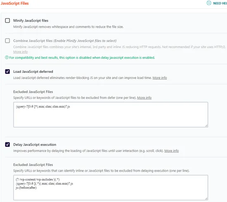
Task: Toggle the Combine JavaScript files checkbox
Action: click(7, 41)
